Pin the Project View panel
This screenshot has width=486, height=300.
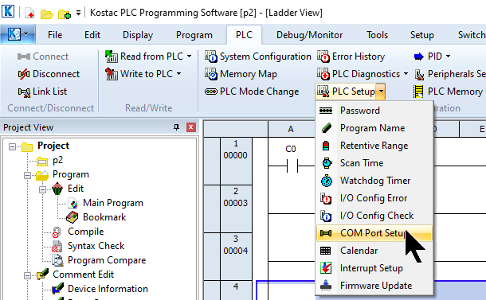[x=176, y=127]
